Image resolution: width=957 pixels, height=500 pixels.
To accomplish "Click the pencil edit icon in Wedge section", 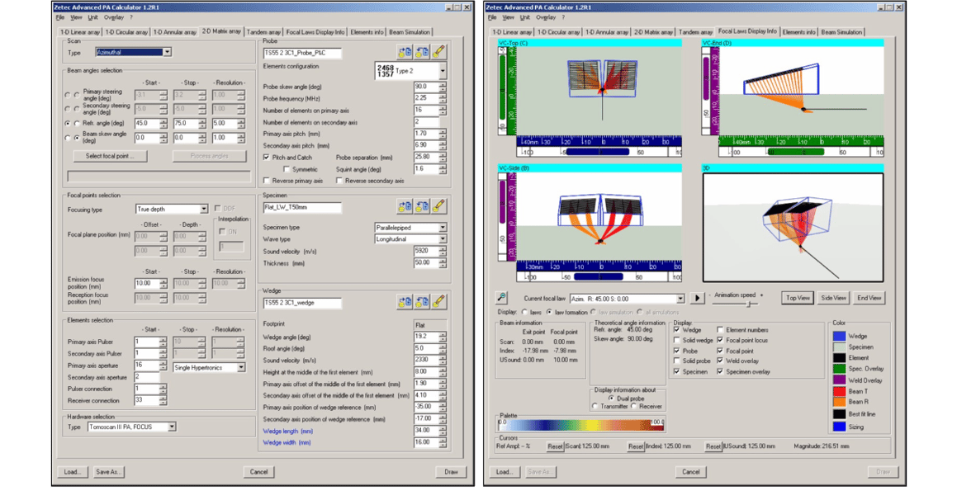I will [x=438, y=302].
